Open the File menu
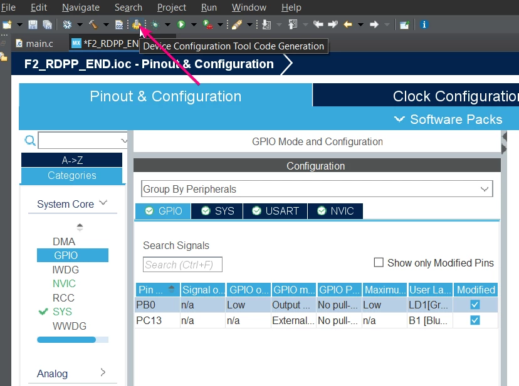Viewport: 519px width, 386px height. click(8, 8)
